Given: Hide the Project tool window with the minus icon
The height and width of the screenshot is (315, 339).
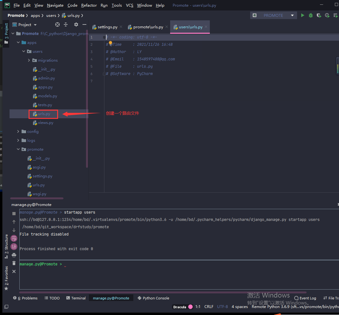Looking at the screenshot, I should click(x=84, y=25).
